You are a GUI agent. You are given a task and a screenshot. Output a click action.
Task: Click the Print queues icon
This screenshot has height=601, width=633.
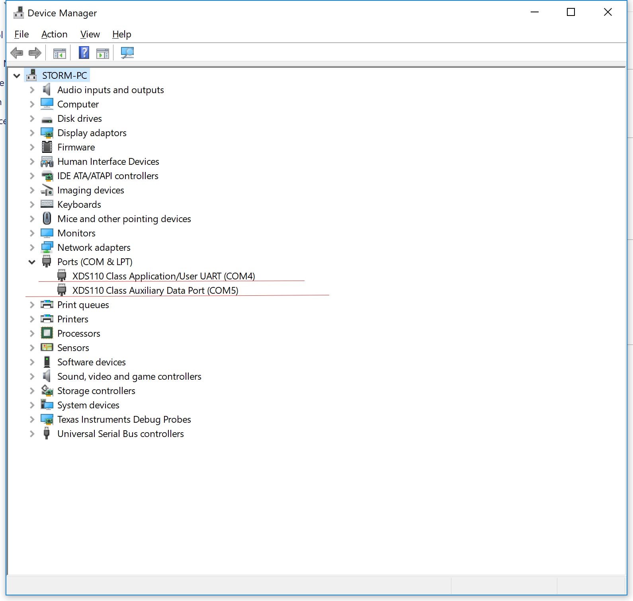[x=47, y=304]
